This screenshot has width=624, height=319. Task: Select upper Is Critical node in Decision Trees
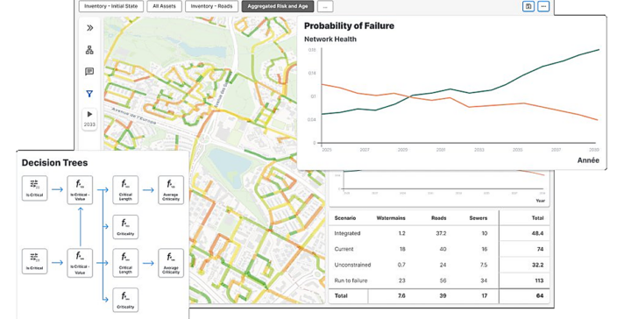[x=35, y=188]
